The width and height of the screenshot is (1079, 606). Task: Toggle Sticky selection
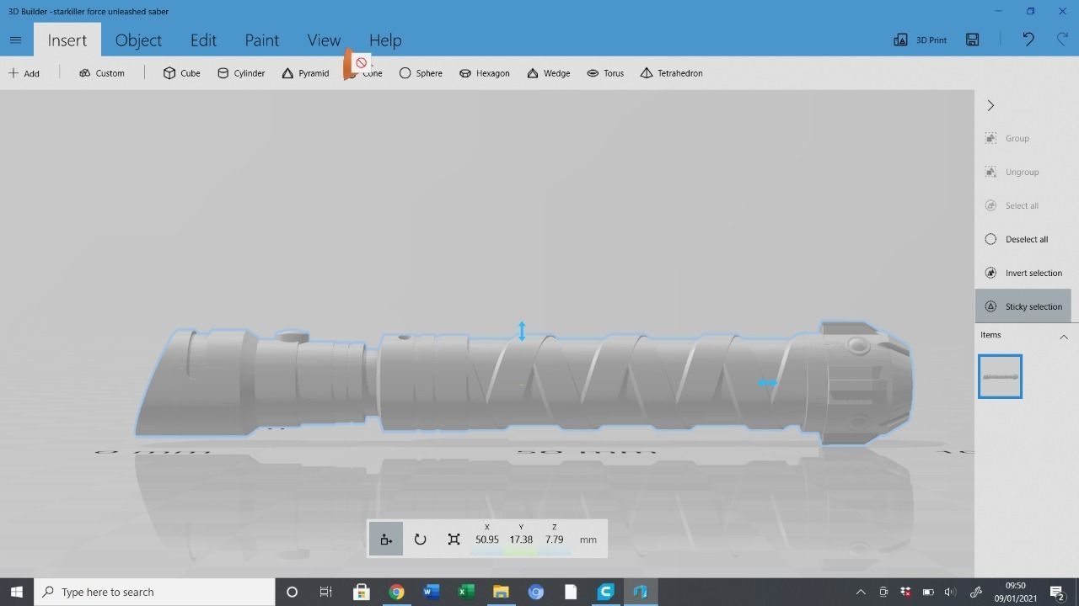[x=1023, y=306]
